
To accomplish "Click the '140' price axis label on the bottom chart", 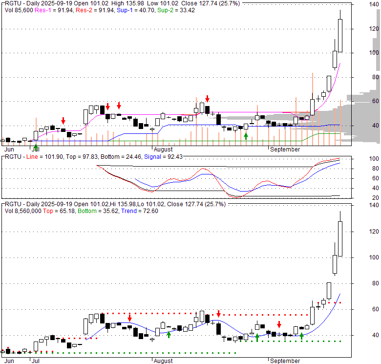I will coord(374,205).
